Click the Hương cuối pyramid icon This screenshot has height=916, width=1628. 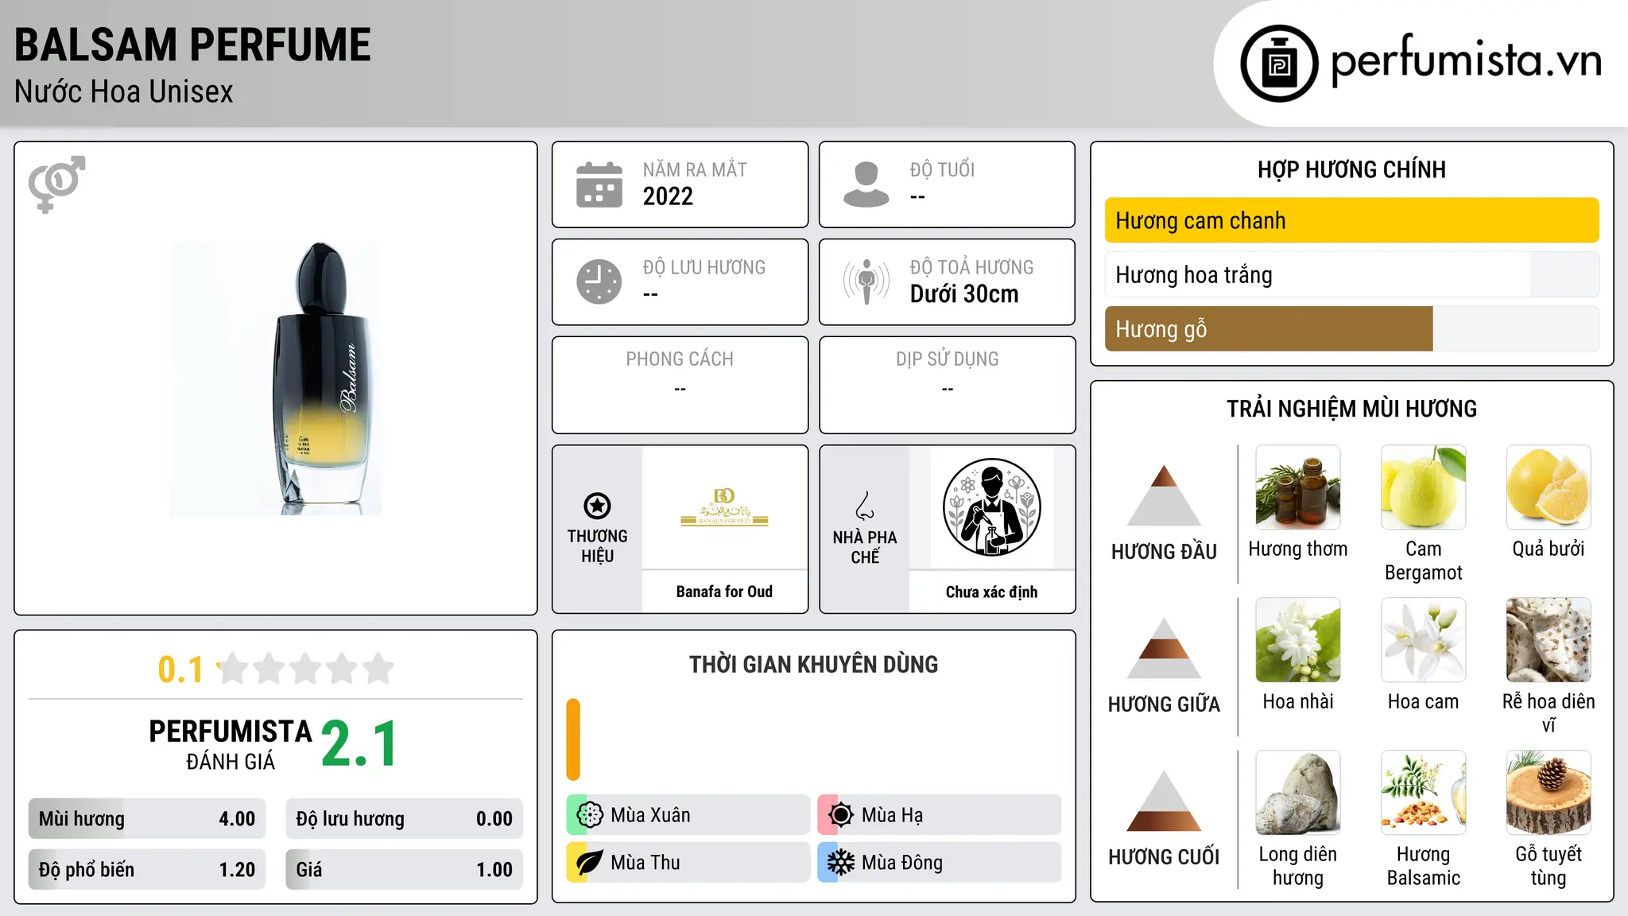[1164, 801]
